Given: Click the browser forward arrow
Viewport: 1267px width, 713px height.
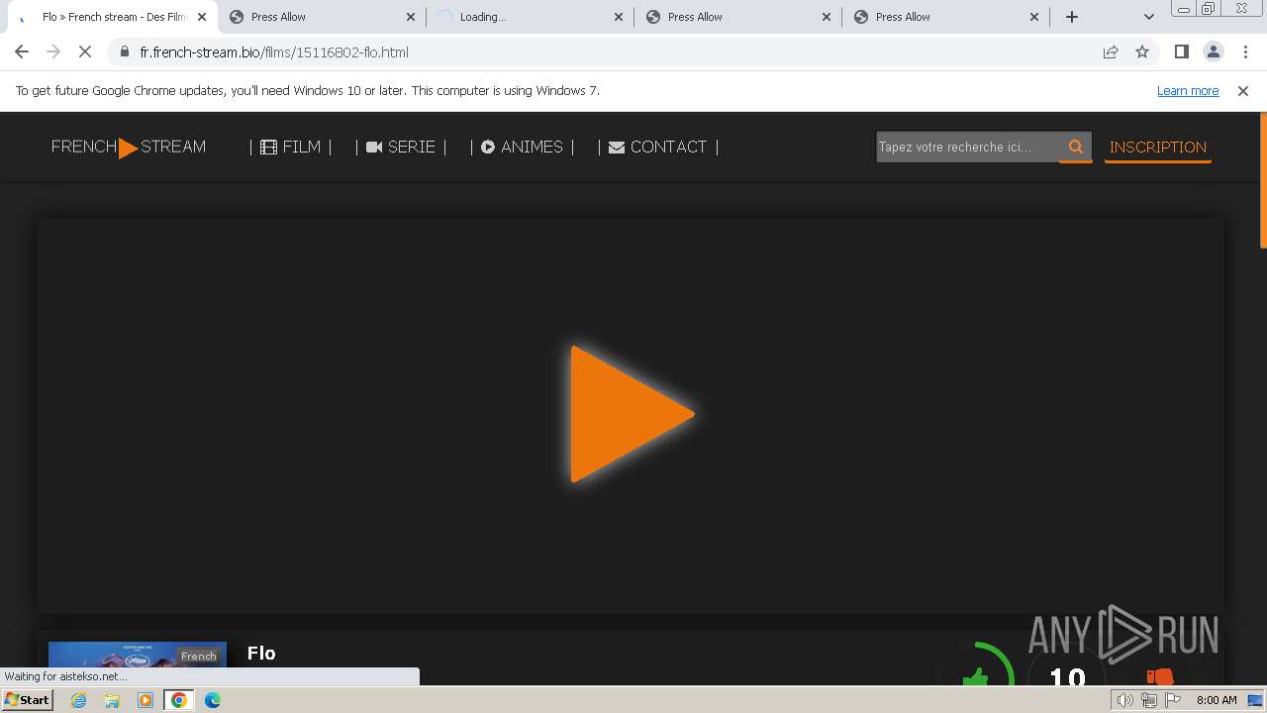Looking at the screenshot, I should coord(53,51).
